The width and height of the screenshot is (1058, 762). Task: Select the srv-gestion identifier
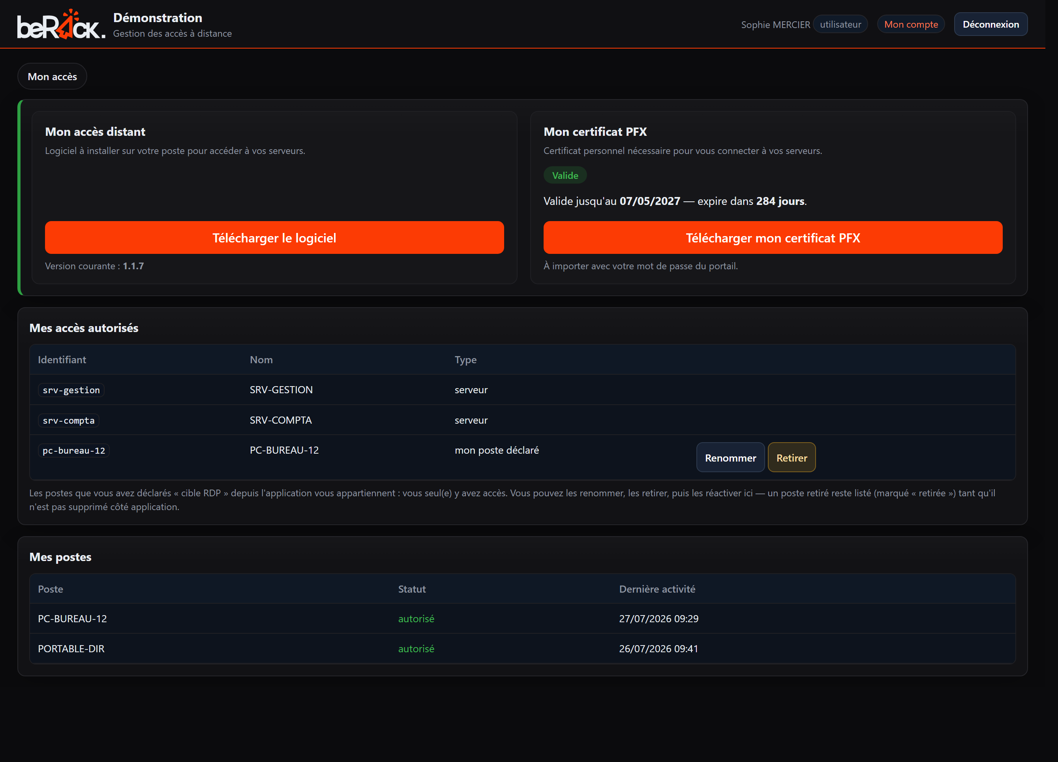[x=71, y=390]
